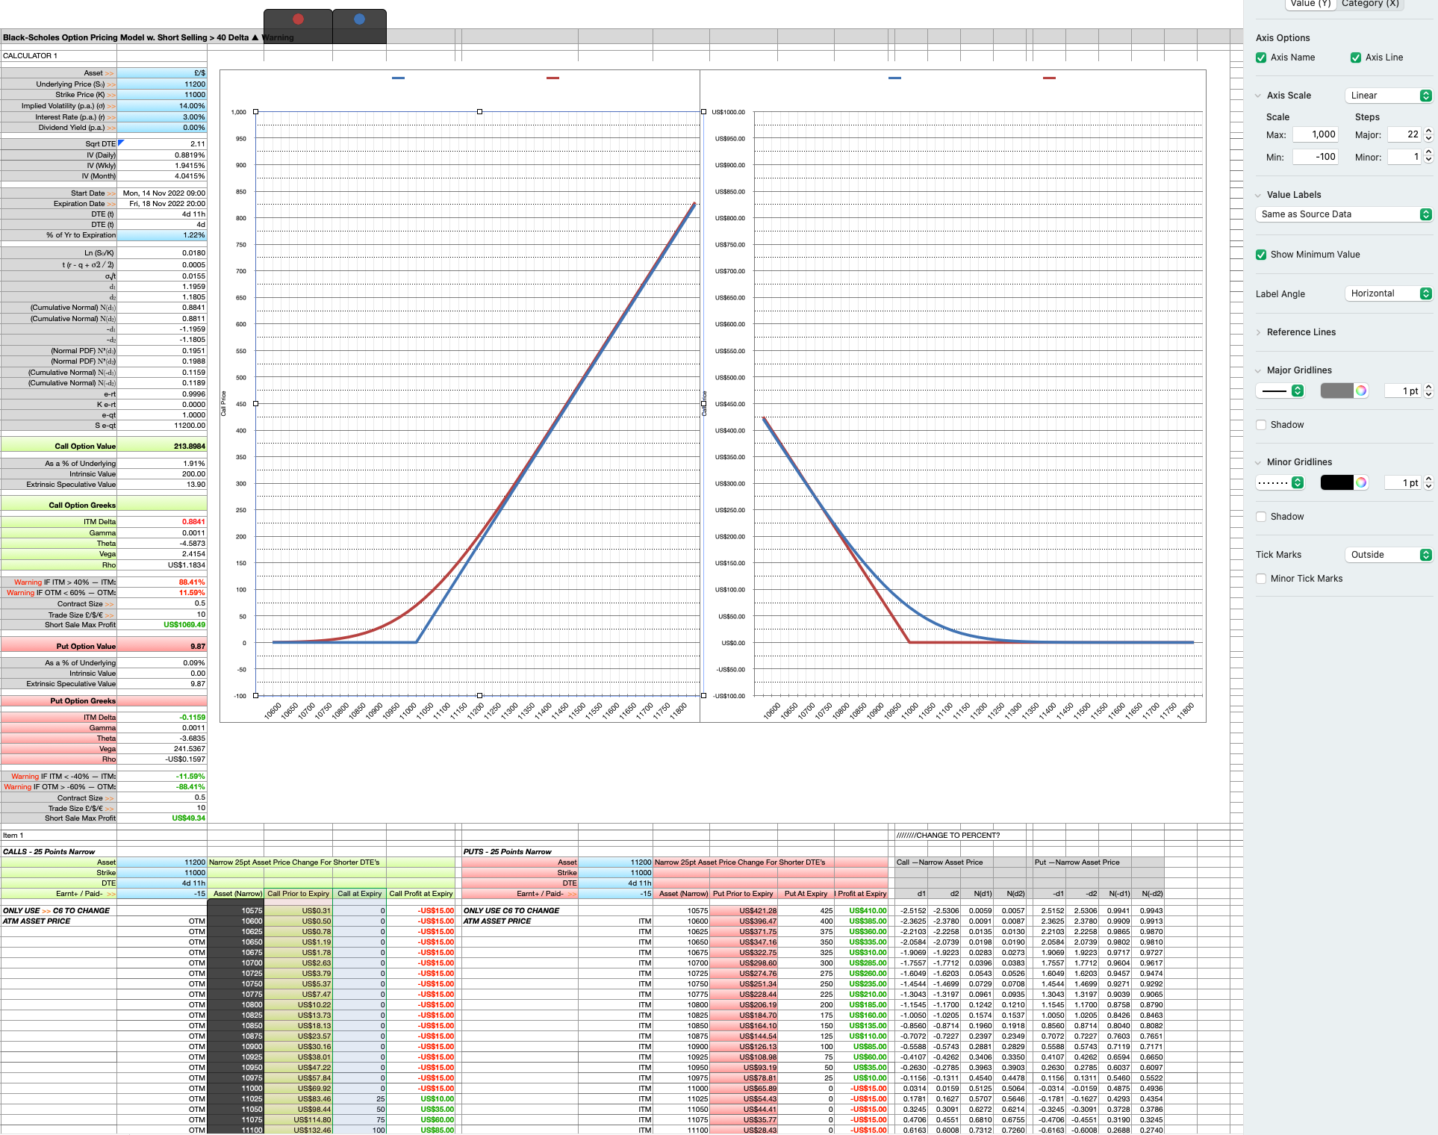Click the scale Max input field
The image size is (1438, 1135).
pyautogui.click(x=1315, y=134)
